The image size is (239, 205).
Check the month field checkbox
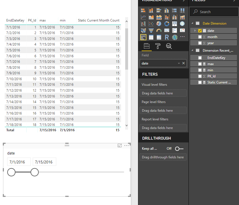[200, 37]
